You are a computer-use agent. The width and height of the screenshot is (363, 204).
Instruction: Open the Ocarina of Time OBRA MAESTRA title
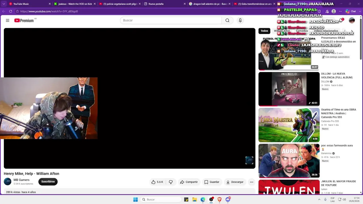339,113
